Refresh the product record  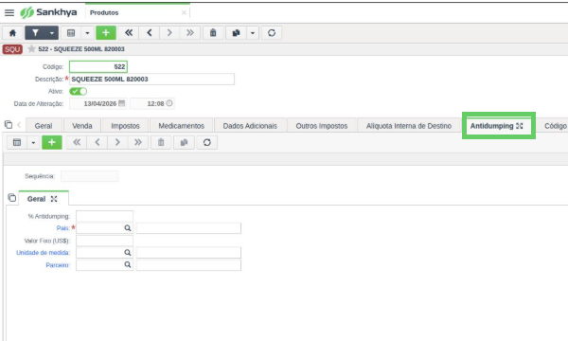point(272,33)
